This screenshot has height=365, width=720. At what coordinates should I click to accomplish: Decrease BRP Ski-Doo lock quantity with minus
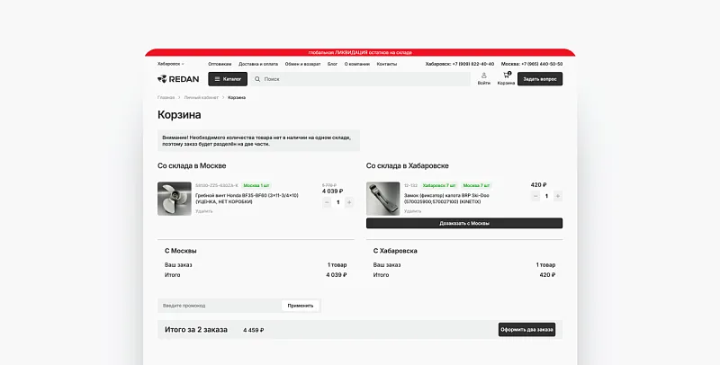click(535, 196)
